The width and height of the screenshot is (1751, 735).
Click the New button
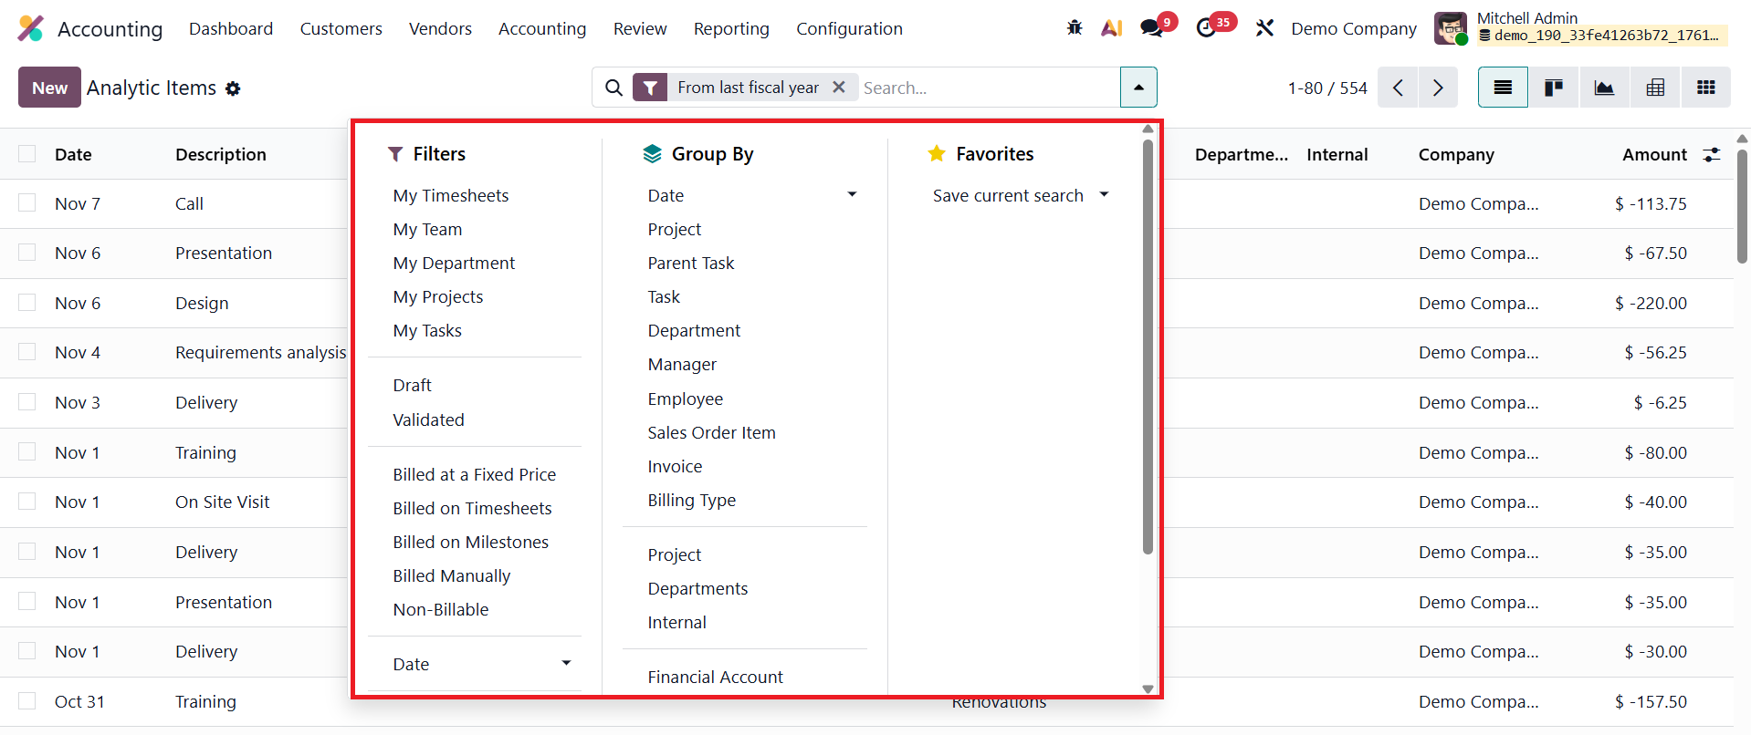49,88
